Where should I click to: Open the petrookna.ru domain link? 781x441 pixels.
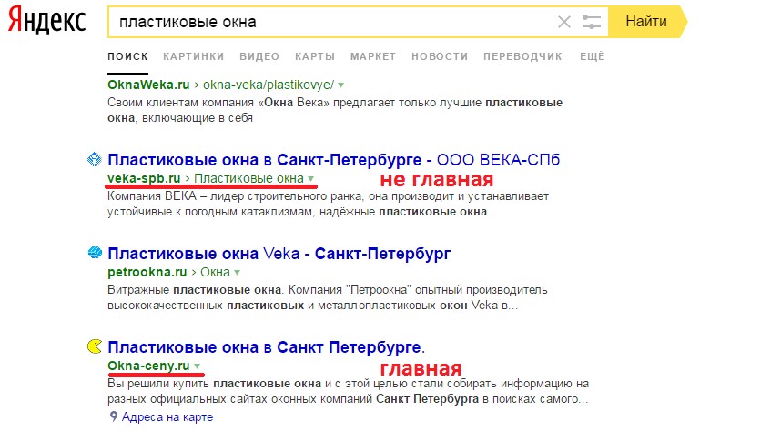pyautogui.click(x=147, y=272)
